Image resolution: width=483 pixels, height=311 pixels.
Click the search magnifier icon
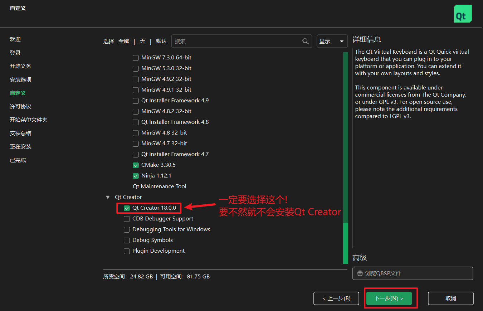click(306, 41)
